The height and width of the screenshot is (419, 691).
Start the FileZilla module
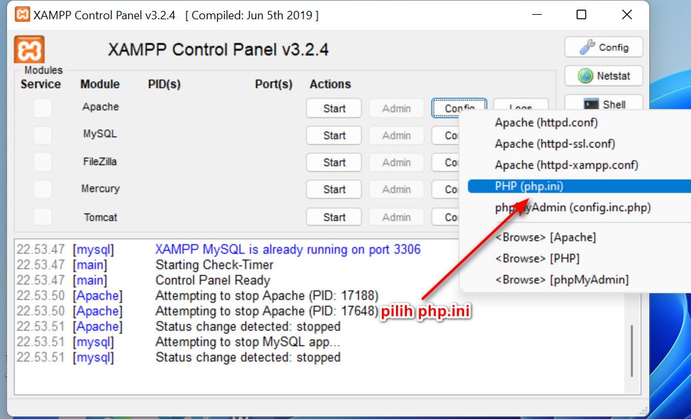[x=334, y=162]
